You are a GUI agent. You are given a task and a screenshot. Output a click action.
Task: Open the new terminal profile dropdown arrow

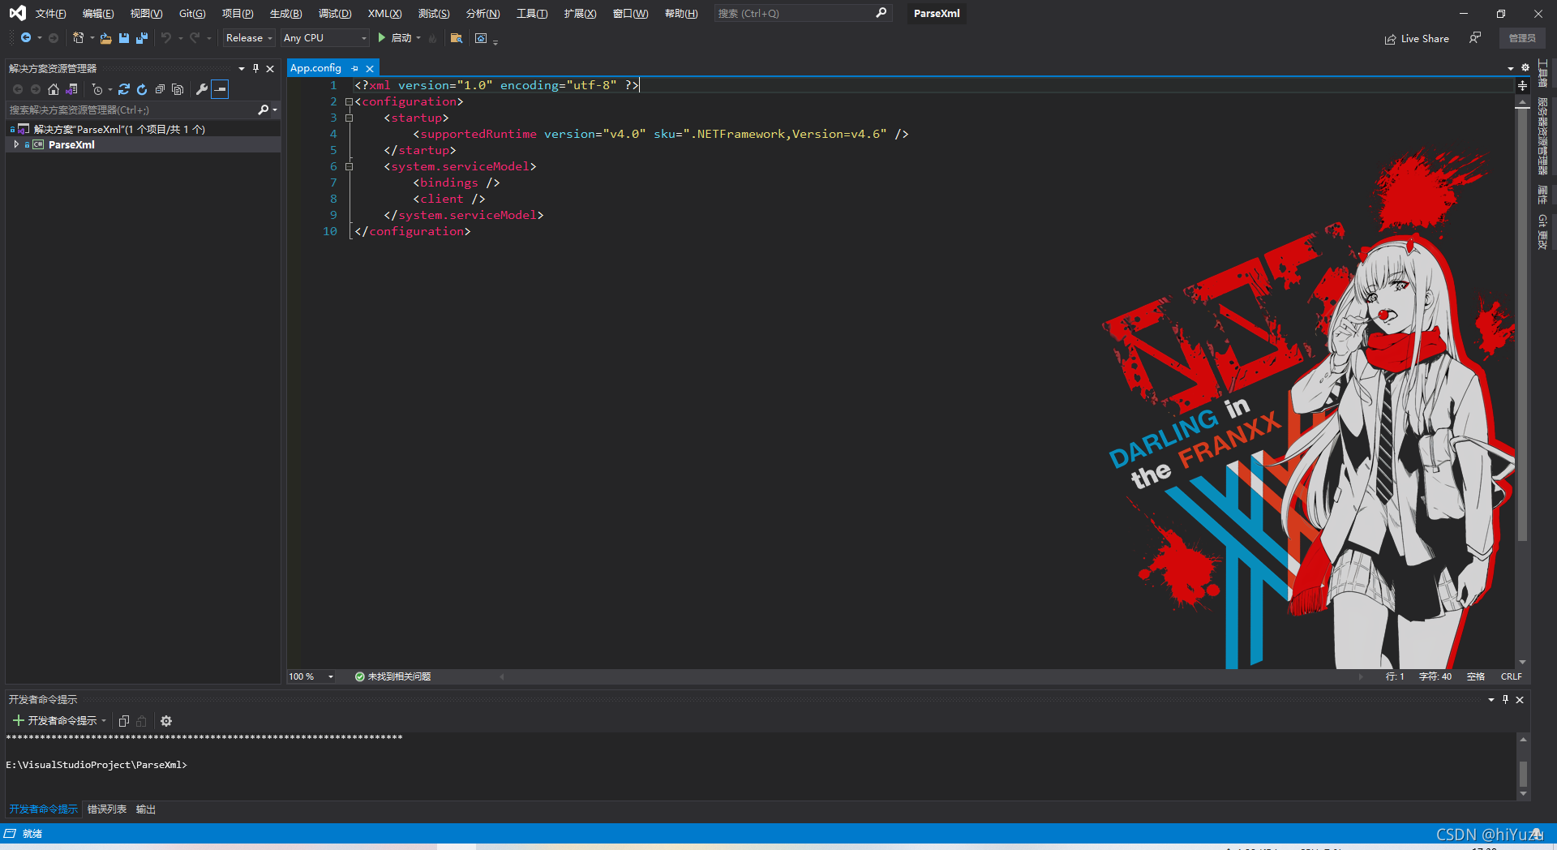pyautogui.click(x=104, y=721)
